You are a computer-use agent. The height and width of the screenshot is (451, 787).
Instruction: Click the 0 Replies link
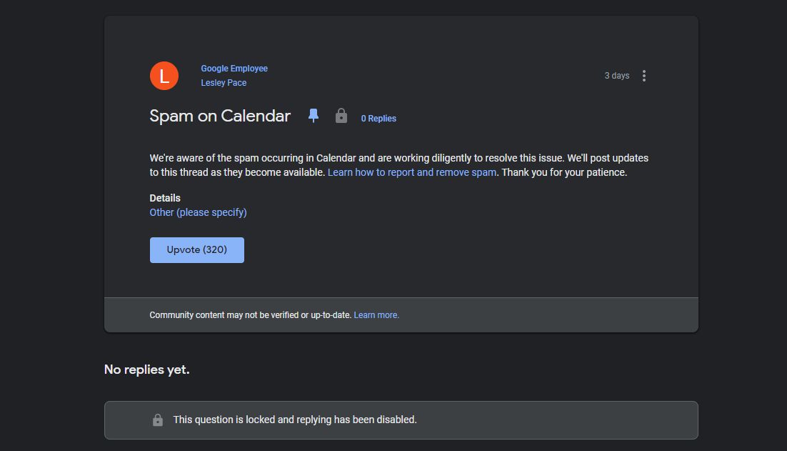tap(379, 119)
